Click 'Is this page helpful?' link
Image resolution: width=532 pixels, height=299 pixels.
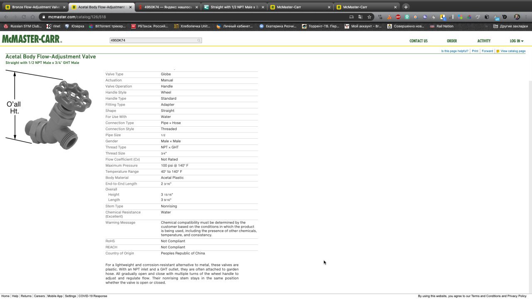pyautogui.click(x=455, y=51)
